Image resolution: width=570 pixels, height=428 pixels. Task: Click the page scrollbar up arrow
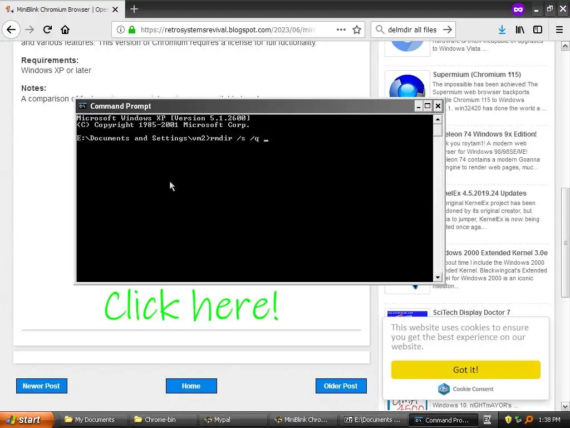click(566, 46)
